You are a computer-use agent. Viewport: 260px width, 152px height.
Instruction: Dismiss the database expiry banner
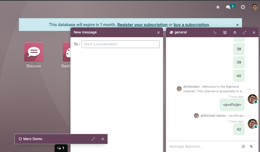pyautogui.click(x=237, y=25)
